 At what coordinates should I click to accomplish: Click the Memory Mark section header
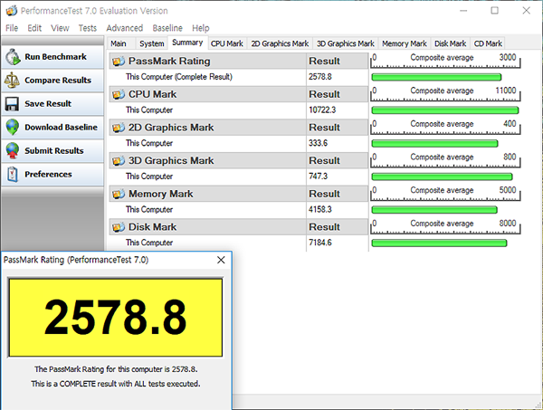tap(208, 194)
